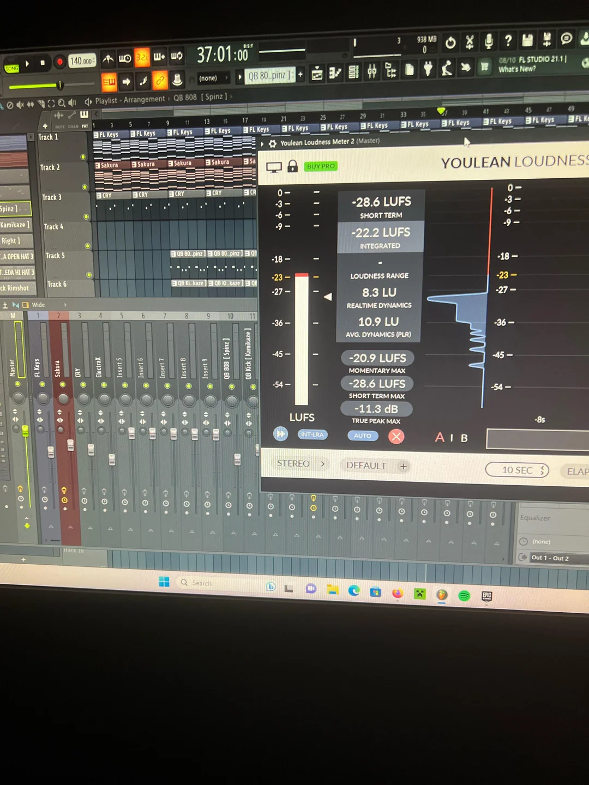589x785 pixels.
Task: Open the QB 80..pinz pattern selector
Action: click(x=270, y=76)
